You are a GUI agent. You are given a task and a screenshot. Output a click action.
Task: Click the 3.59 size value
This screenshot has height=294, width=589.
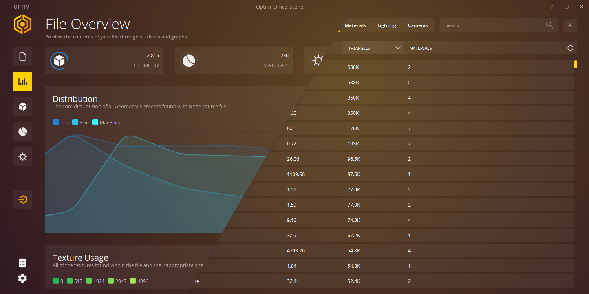click(x=292, y=235)
